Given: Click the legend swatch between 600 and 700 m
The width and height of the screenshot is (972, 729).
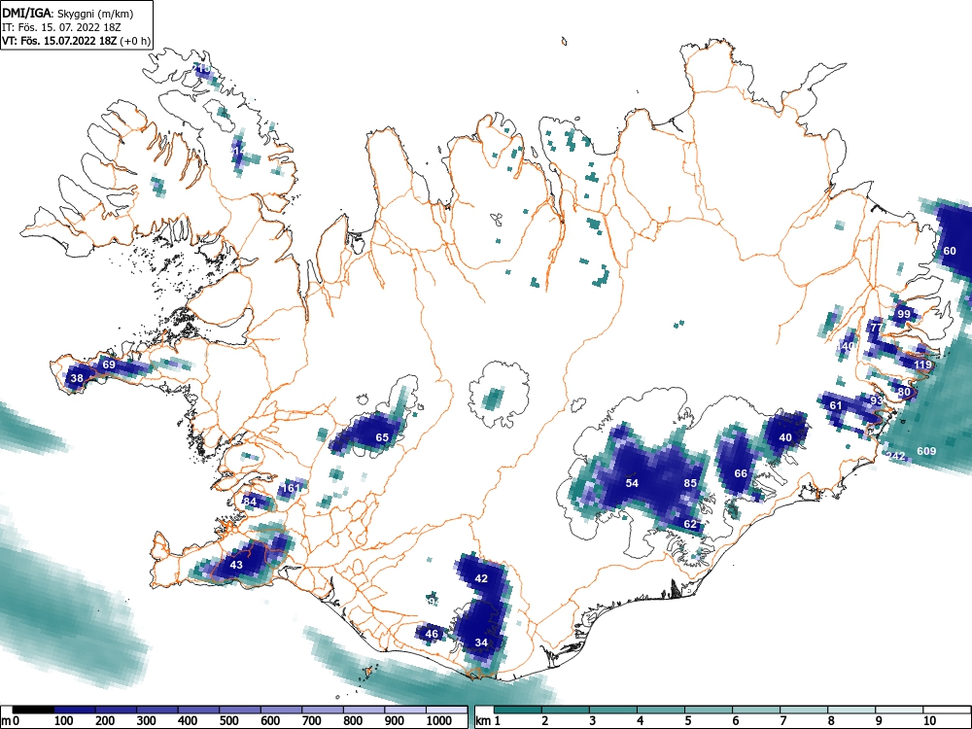Looking at the screenshot, I should pos(282,710).
